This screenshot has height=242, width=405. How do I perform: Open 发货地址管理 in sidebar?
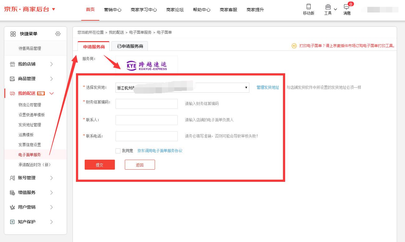30,125
